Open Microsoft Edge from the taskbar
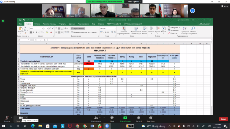This screenshot has width=230, height=129. coord(33,126)
